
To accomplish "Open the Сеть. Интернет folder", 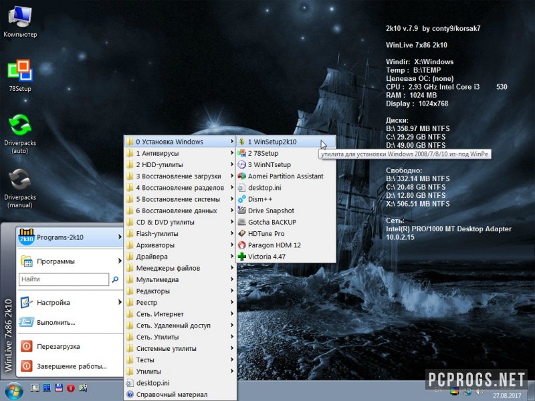I will click(180, 314).
